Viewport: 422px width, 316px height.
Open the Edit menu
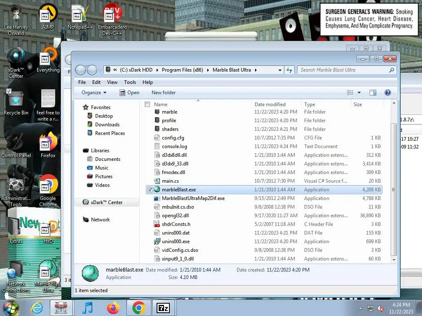96,82
